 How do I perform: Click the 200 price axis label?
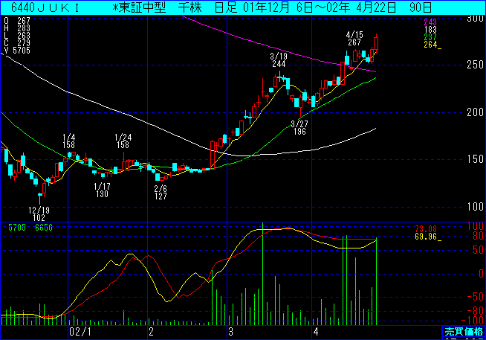tap(475, 112)
